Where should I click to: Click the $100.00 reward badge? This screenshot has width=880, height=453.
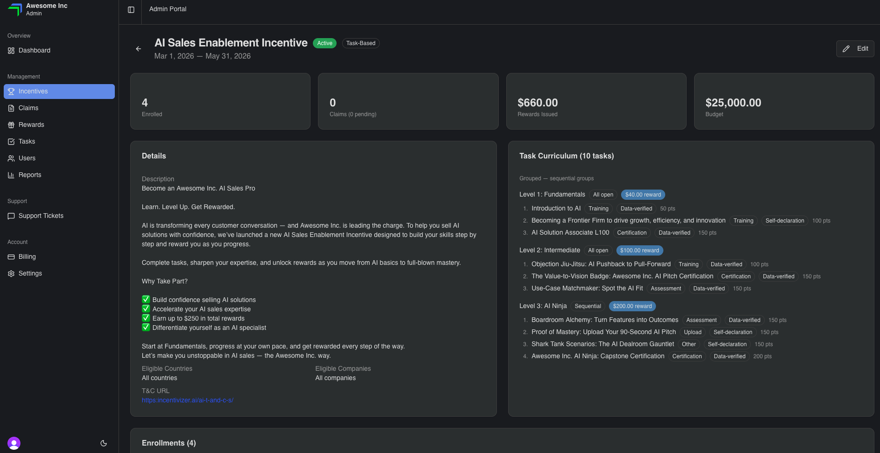(x=640, y=250)
